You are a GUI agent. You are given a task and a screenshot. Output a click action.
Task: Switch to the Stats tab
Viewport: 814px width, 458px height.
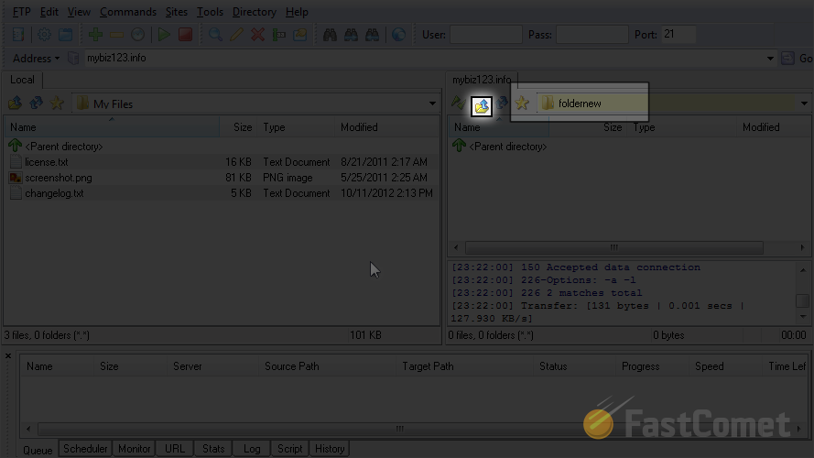tap(213, 449)
